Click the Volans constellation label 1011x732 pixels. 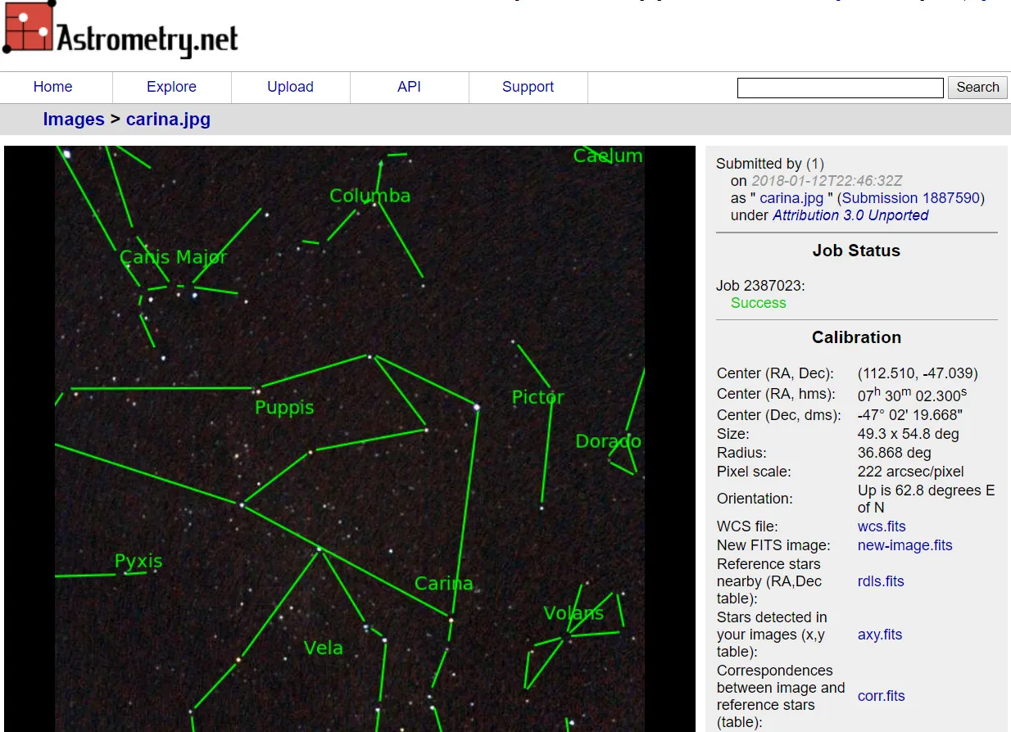click(574, 613)
